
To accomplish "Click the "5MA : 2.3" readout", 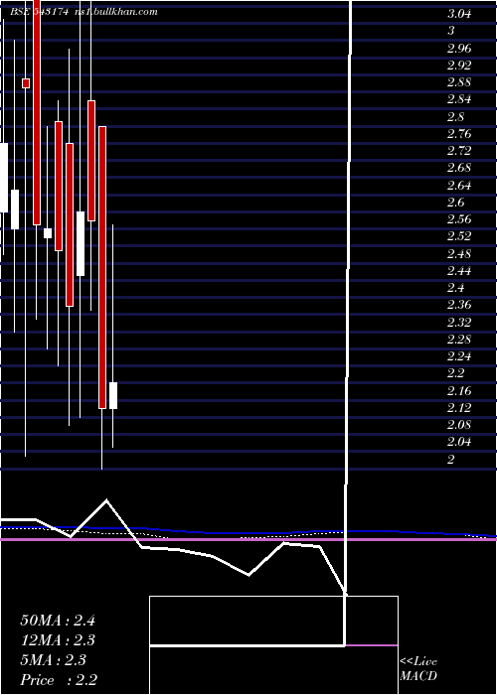I will 54,660.
